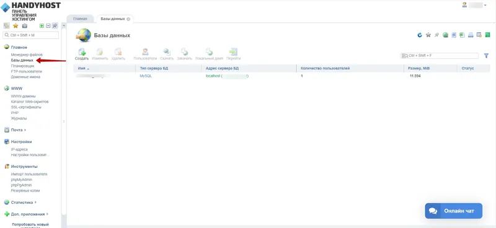Screen dimensions: 496x228
Task: Sort by the Имя column header
Action: (104, 68)
